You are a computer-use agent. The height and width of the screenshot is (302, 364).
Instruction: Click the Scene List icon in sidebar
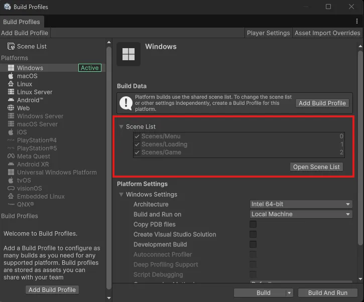[11, 46]
